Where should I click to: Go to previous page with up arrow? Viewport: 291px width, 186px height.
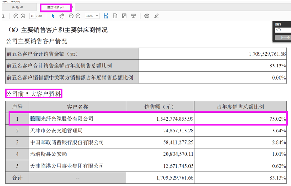(16, 16)
